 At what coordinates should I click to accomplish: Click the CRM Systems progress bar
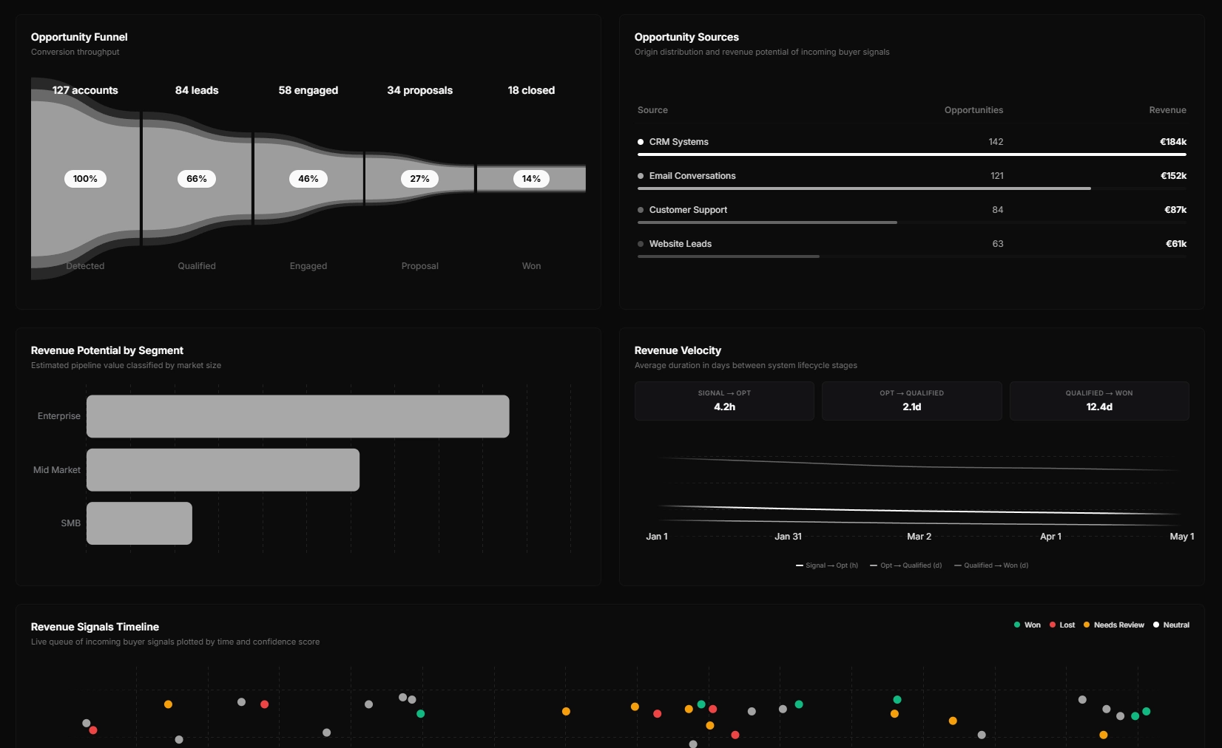(912, 154)
